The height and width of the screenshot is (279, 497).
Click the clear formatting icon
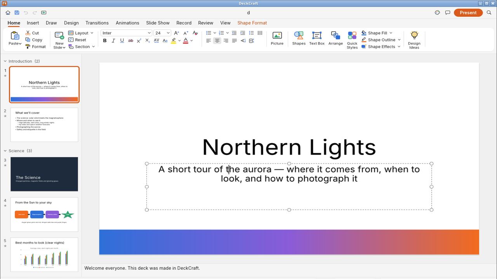(x=195, y=33)
